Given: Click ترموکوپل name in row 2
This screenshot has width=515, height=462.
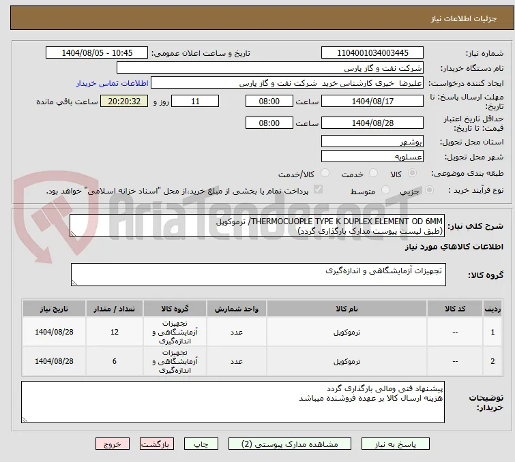Looking at the screenshot, I should pos(347,361).
